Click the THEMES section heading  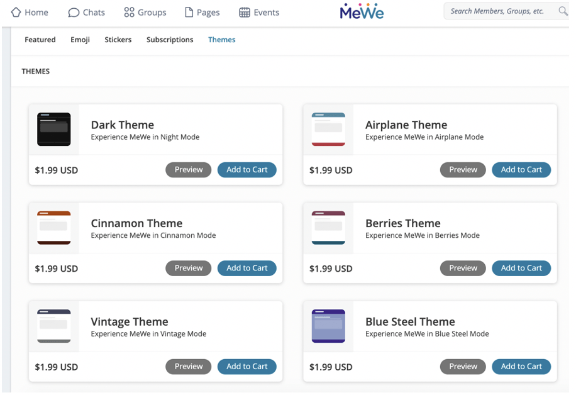(36, 71)
